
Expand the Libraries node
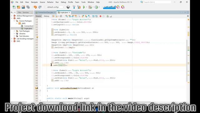click(x=14, y=34)
